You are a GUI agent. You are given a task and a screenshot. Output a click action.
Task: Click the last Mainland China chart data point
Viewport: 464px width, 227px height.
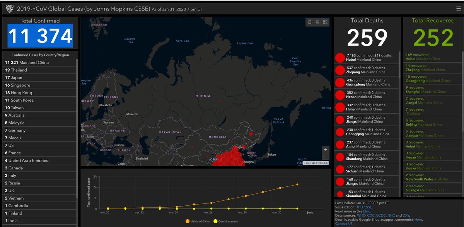297,184
